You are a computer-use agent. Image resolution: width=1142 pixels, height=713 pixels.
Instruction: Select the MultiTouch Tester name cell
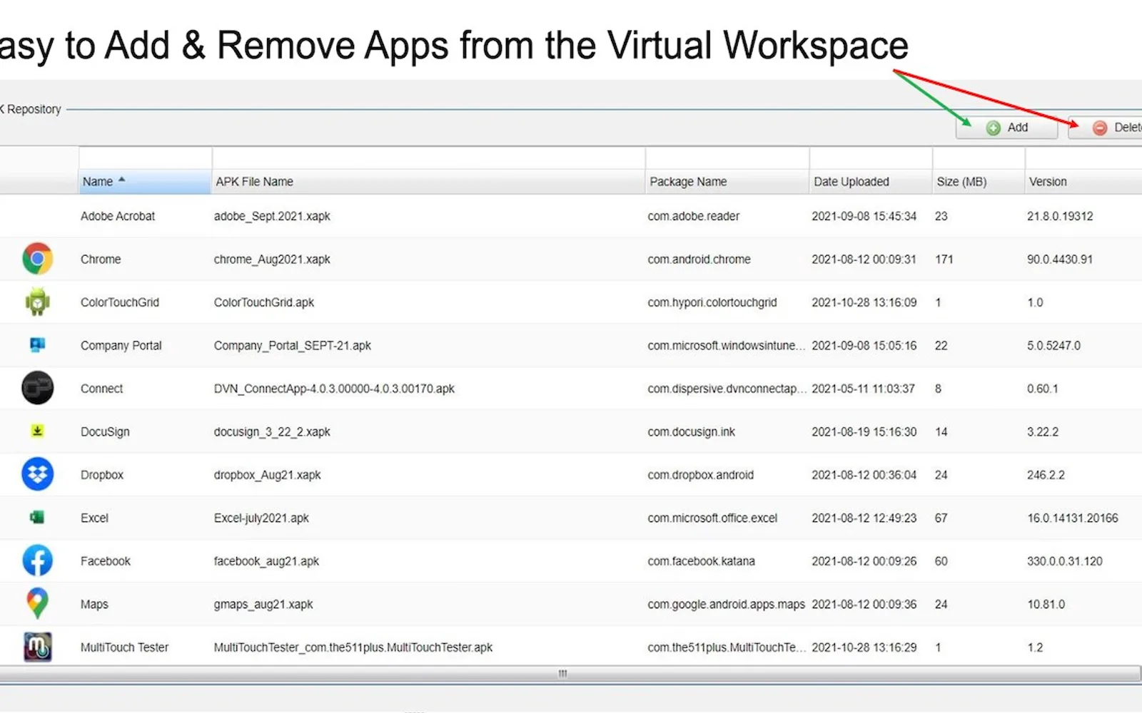tap(124, 647)
